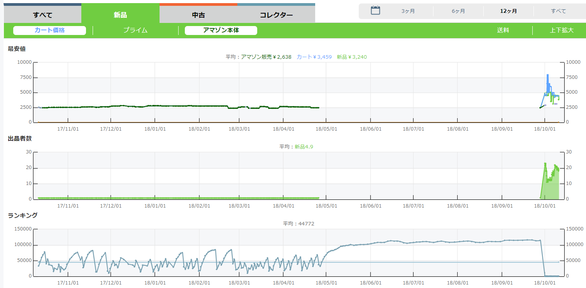Click the 18/05/01 marker on ranking timeline
Image resolution: width=586 pixels, height=288 pixels.
tap(326, 283)
